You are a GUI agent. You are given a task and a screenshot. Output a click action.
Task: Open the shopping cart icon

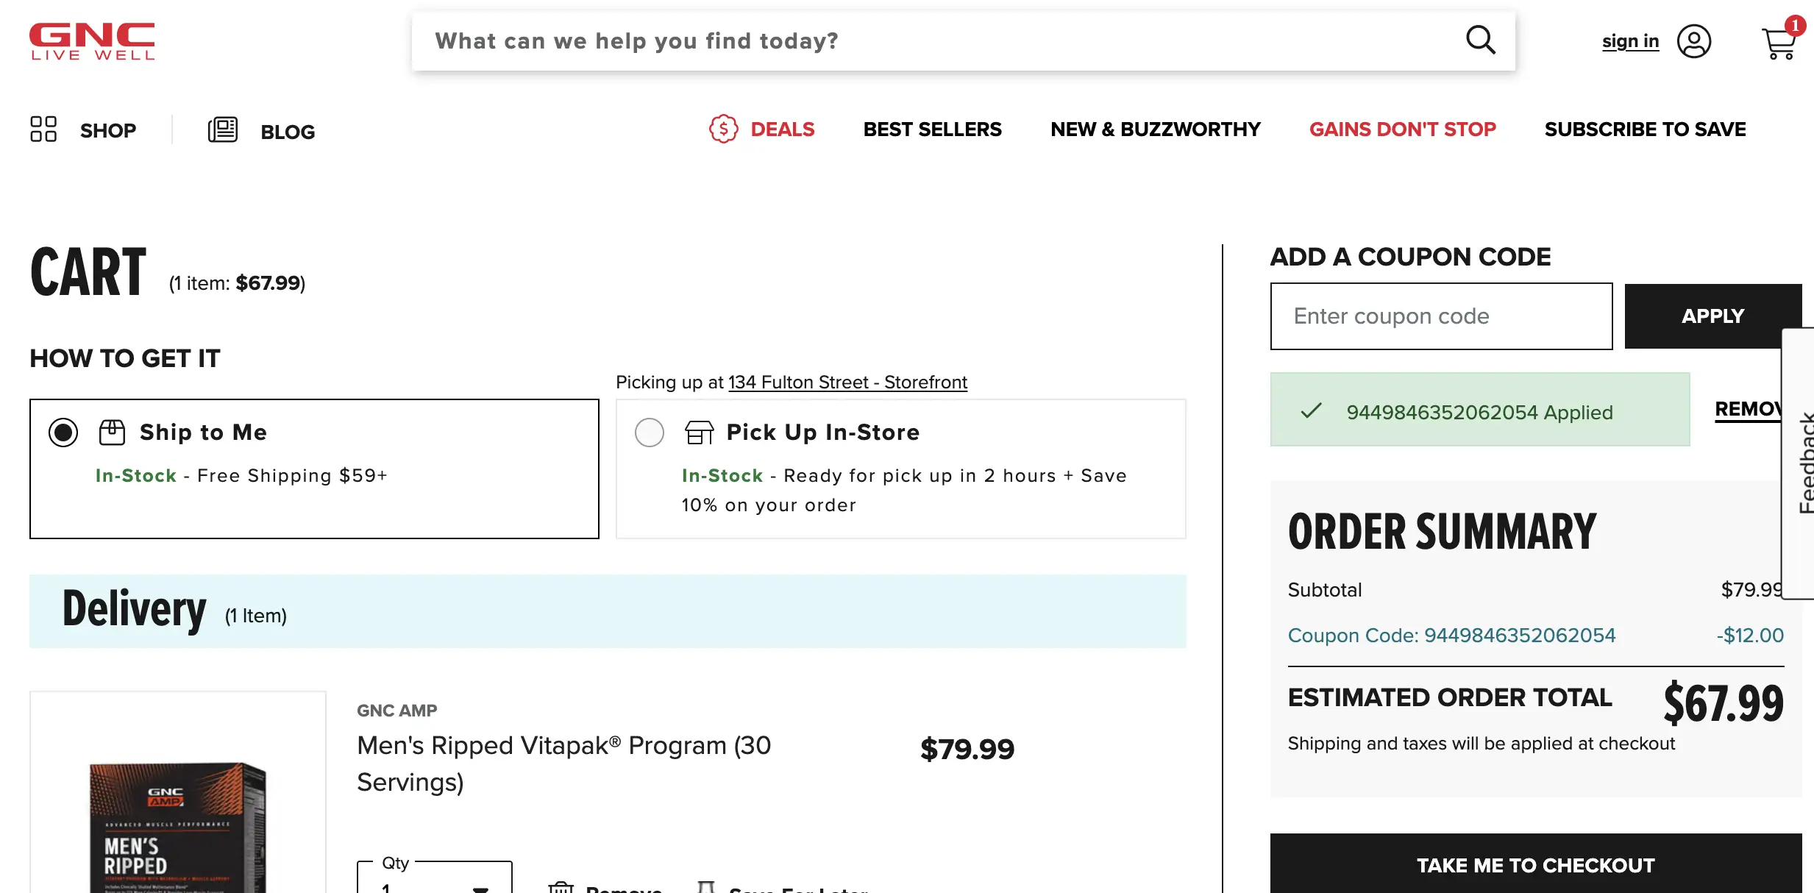point(1779,43)
